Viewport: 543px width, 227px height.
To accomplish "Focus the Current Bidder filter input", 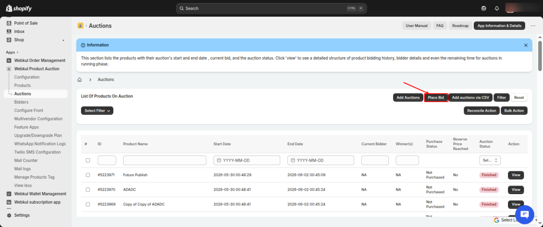I will click(375, 160).
